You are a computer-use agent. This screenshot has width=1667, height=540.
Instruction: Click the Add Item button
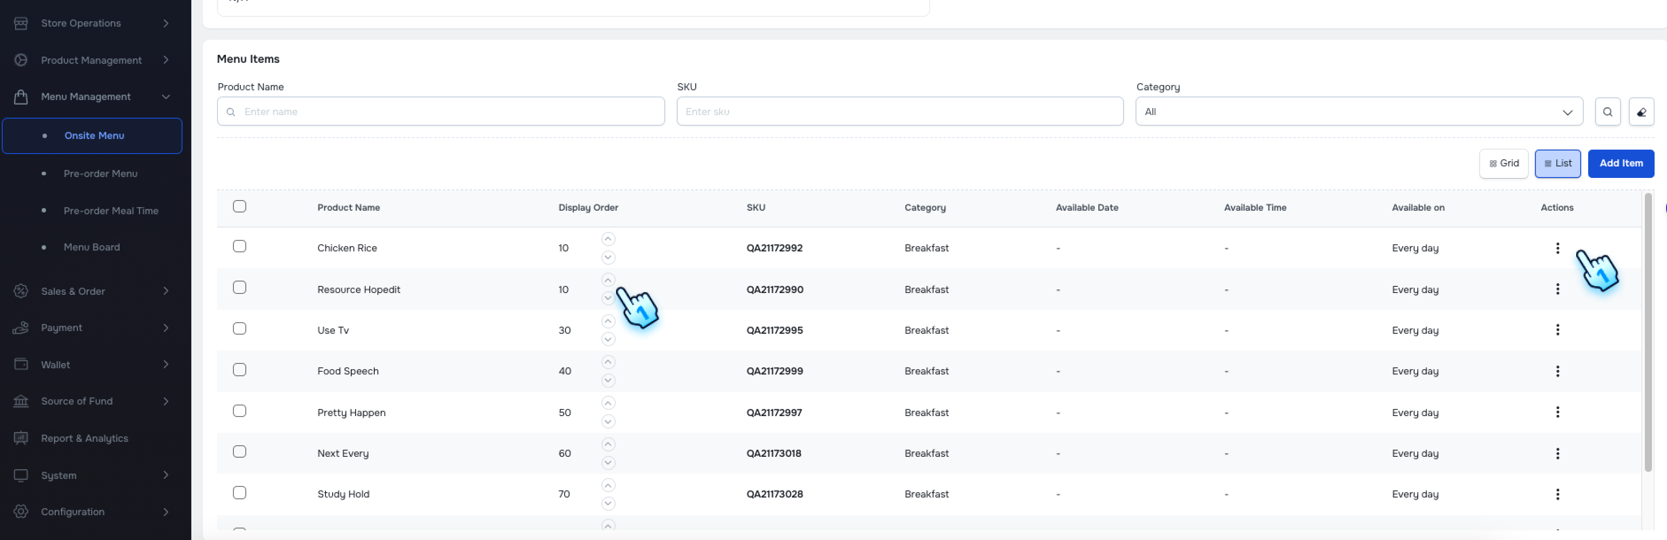pos(1620,164)
